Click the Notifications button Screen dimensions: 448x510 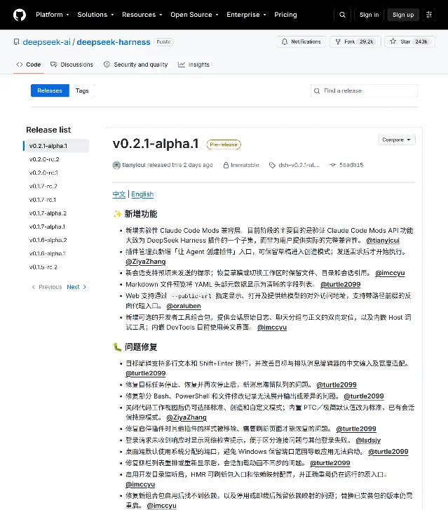click(x=301, y=41)
